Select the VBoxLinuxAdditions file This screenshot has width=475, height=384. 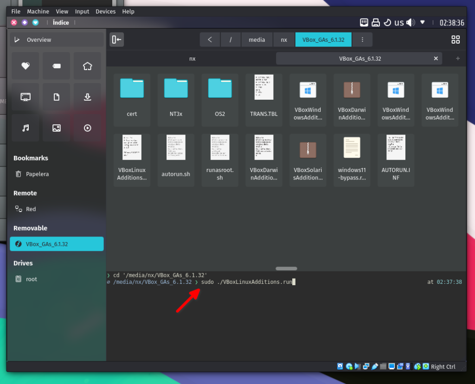coord(132,160)
